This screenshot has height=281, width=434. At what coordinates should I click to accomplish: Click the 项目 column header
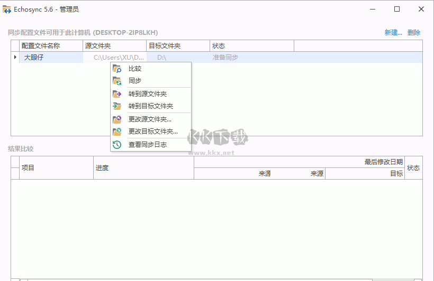(x=56, y=168)
